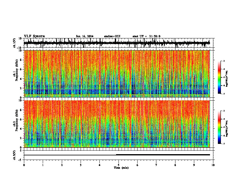Click the "VLF Spectra" plot title
The height and width of the screenshot is (185, 240).
pyautogui.click(x=34, y=36)
